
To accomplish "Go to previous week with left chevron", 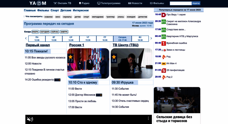I will coord(26,38).
